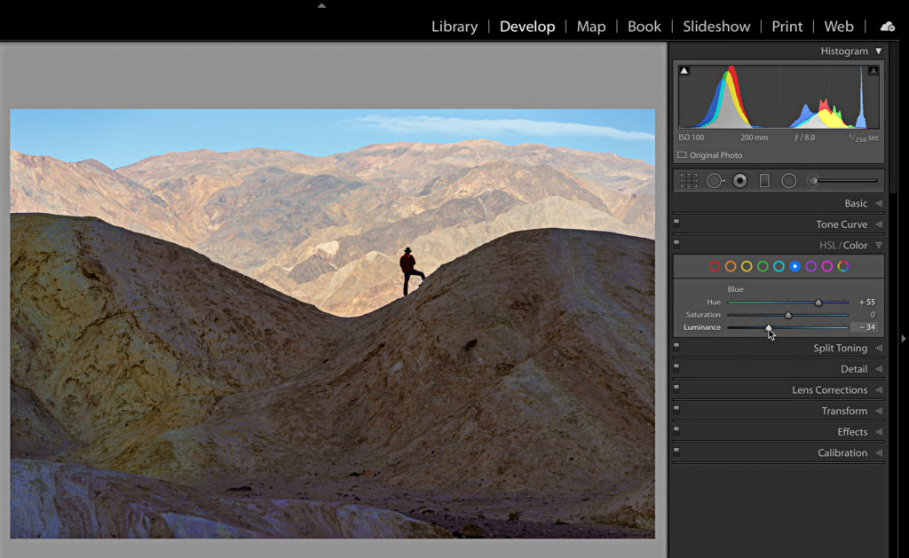Screen dimensions: 909x558
Task: Collapse the HSL/Color panel triangle
Action: (x=879, y=245)
